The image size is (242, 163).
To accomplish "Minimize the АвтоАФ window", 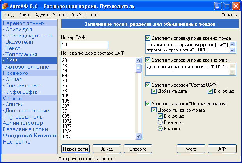I will 218,6.
